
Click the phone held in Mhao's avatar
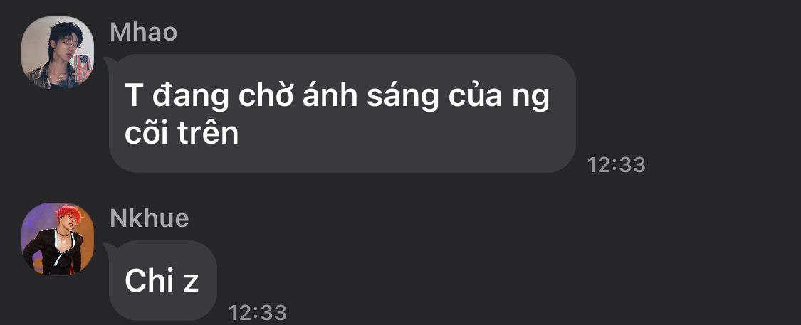pyautogui.click(x=83, y=66)
